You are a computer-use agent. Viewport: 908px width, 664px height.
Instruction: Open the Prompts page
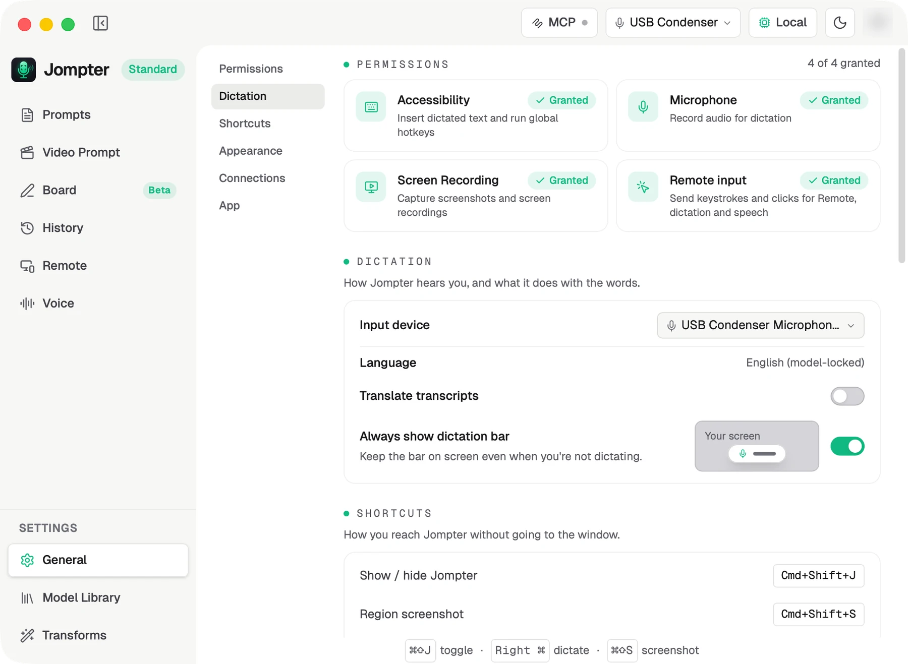[x=98, y=115]
